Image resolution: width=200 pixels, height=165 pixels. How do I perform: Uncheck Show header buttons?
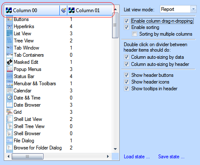[126, 75]
